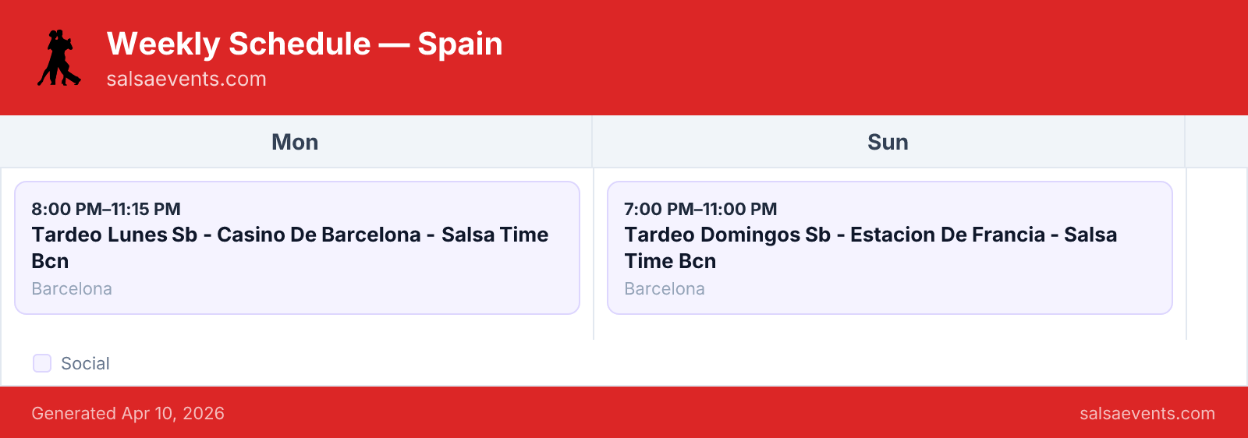Click the Social legend color swatch
The width and height of the screenshot is (1248, 438).
[x=42, y=363]
